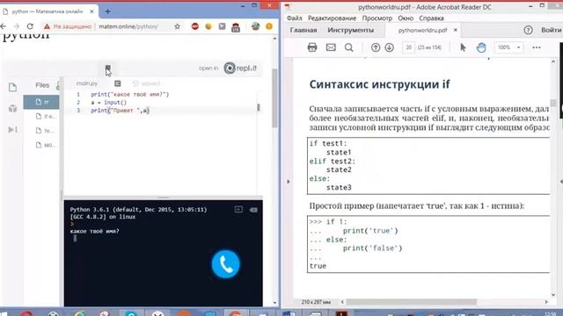Click the Войти sign-in button
Screen dimensions: 563x316
tap(552, 30)
